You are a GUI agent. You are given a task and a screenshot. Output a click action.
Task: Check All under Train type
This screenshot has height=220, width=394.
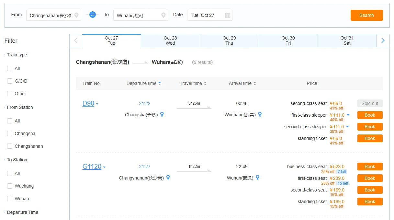pos(10,68)
